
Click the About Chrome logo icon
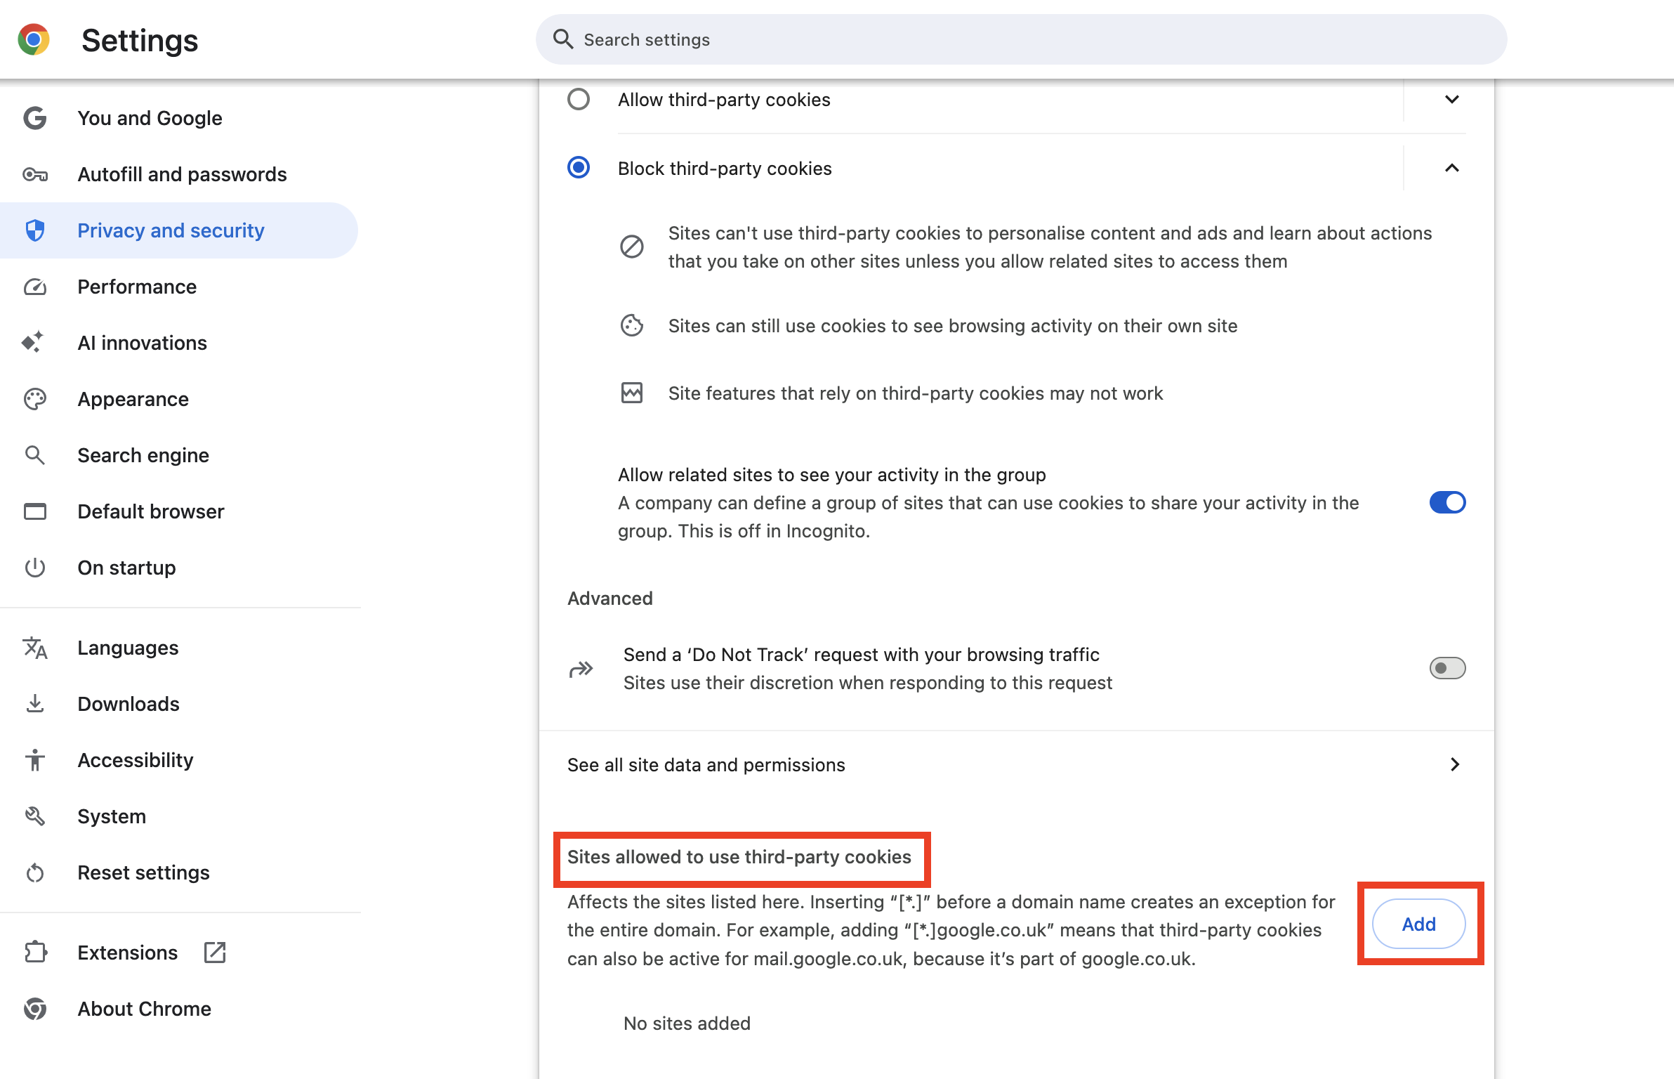pyautogui.click(x=34, y=1009)
